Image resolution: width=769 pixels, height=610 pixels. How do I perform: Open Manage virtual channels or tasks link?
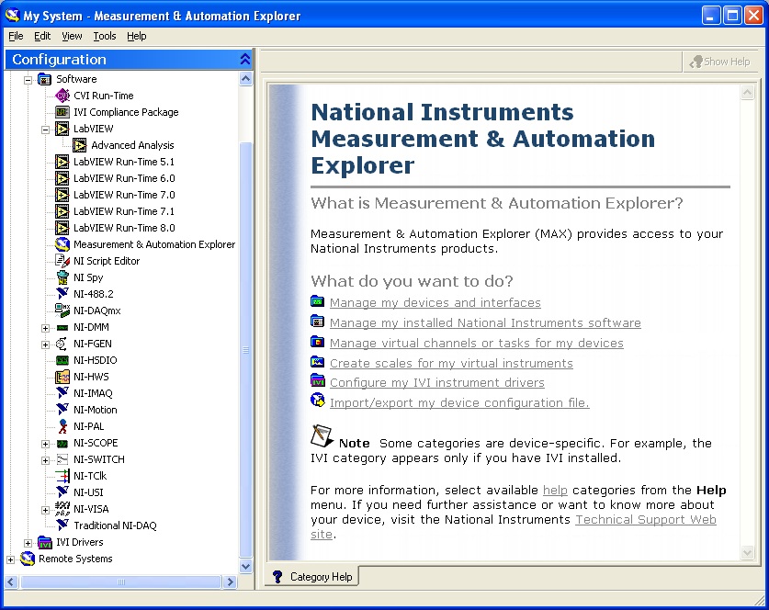(x=476, y=343)
